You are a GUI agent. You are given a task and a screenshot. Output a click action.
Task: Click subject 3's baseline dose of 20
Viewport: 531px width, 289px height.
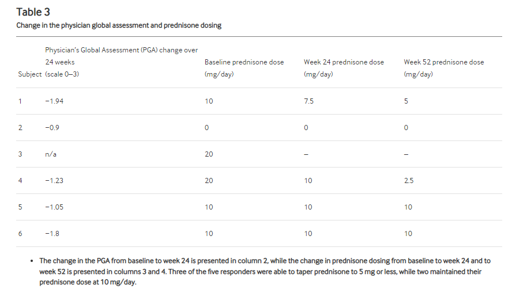209,154
